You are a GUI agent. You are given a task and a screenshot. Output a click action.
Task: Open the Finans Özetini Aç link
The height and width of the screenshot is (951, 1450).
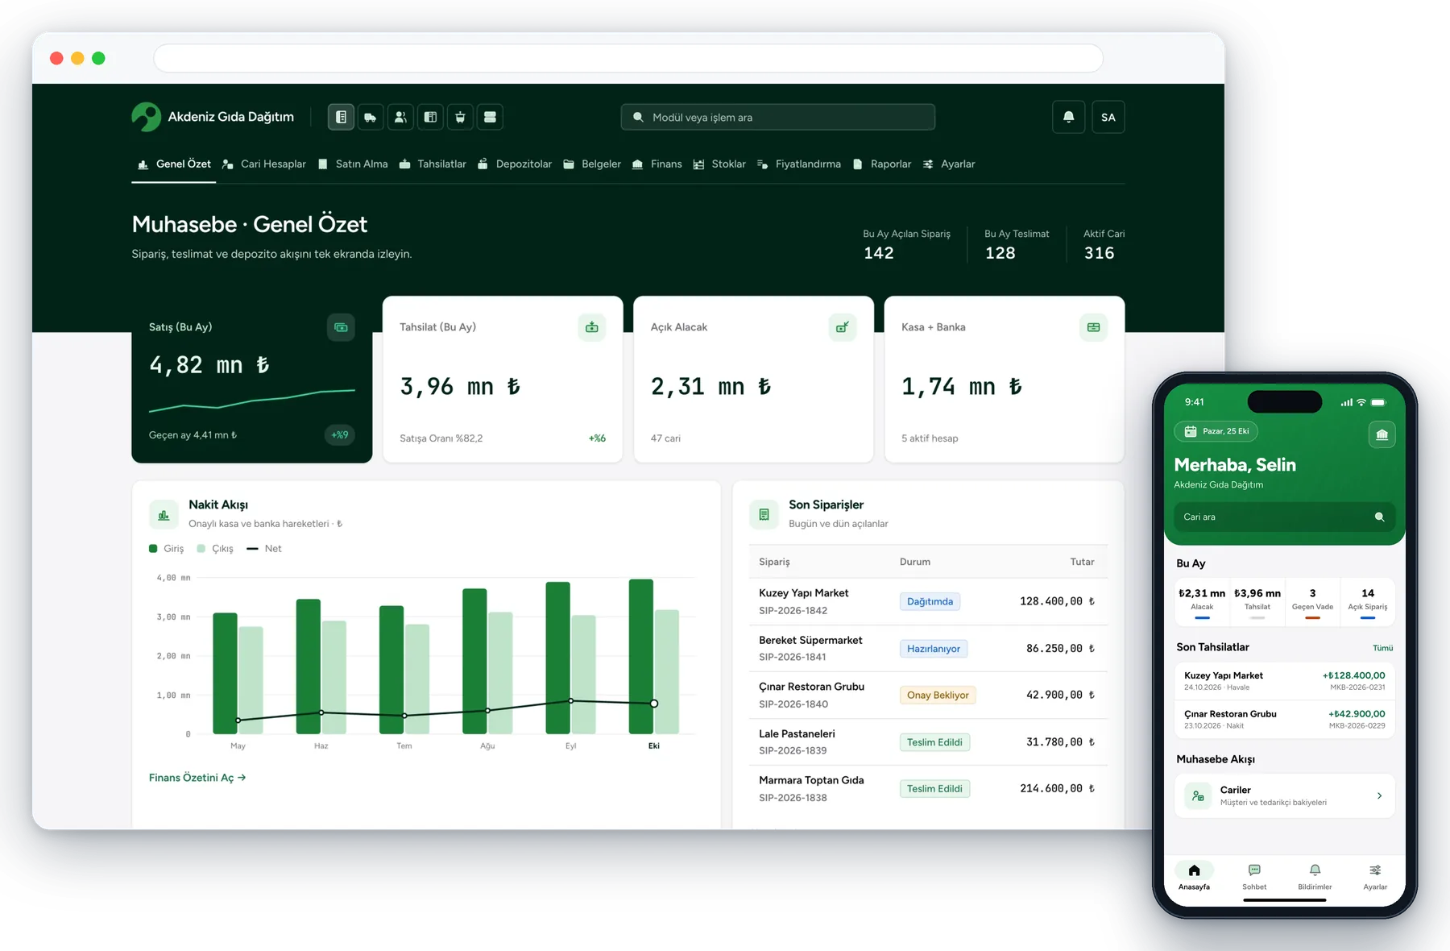coord(197,778)
